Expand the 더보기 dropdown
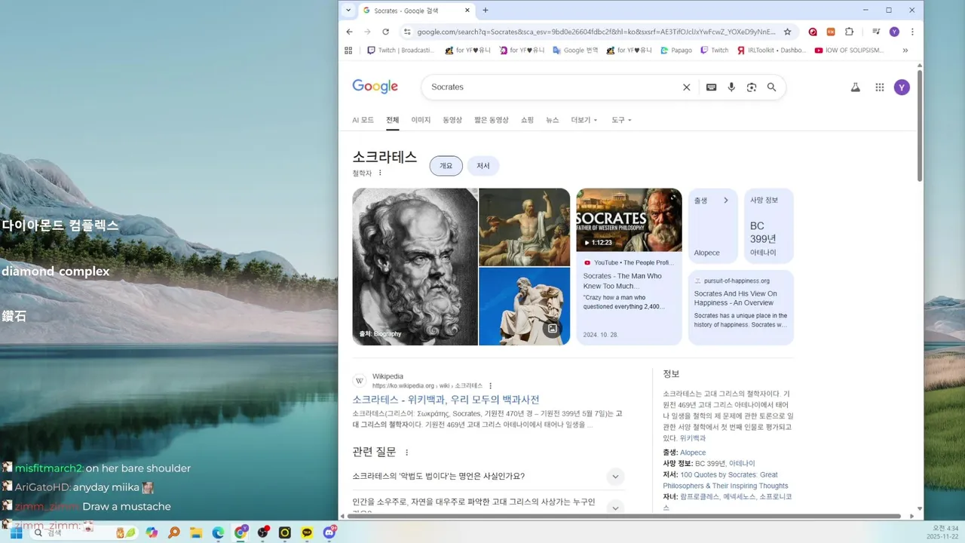 tap(584, 120)
